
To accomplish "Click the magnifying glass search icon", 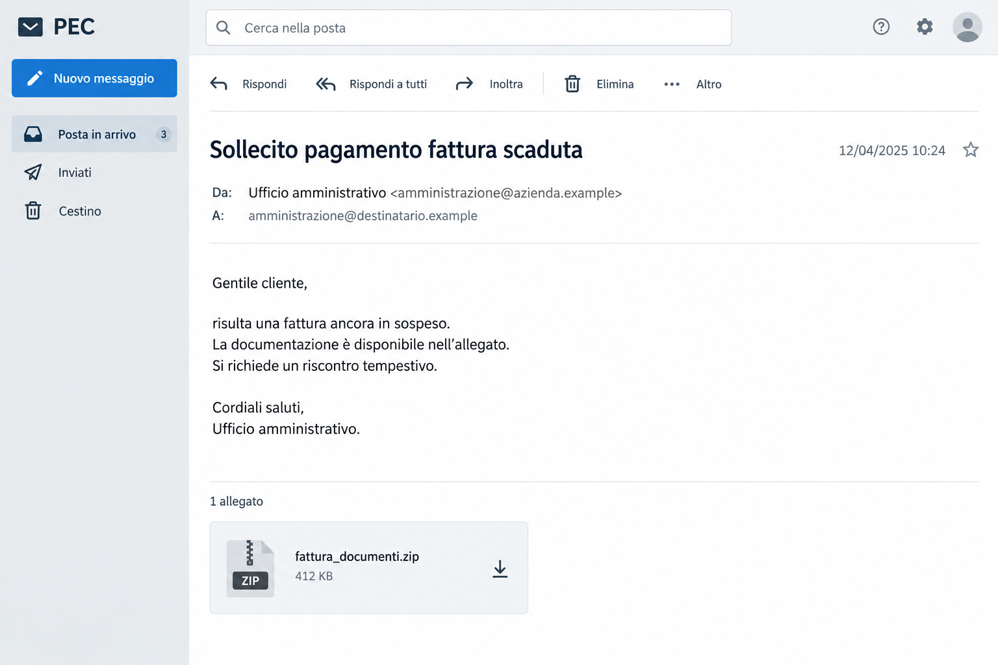I will tap(224, 28).
